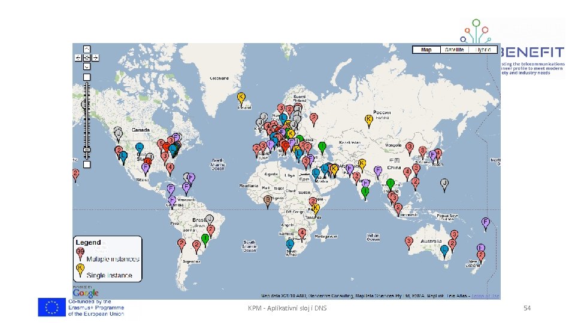Click the Legend title text
This screenshot has height=323, width=575.
[88, 242]
